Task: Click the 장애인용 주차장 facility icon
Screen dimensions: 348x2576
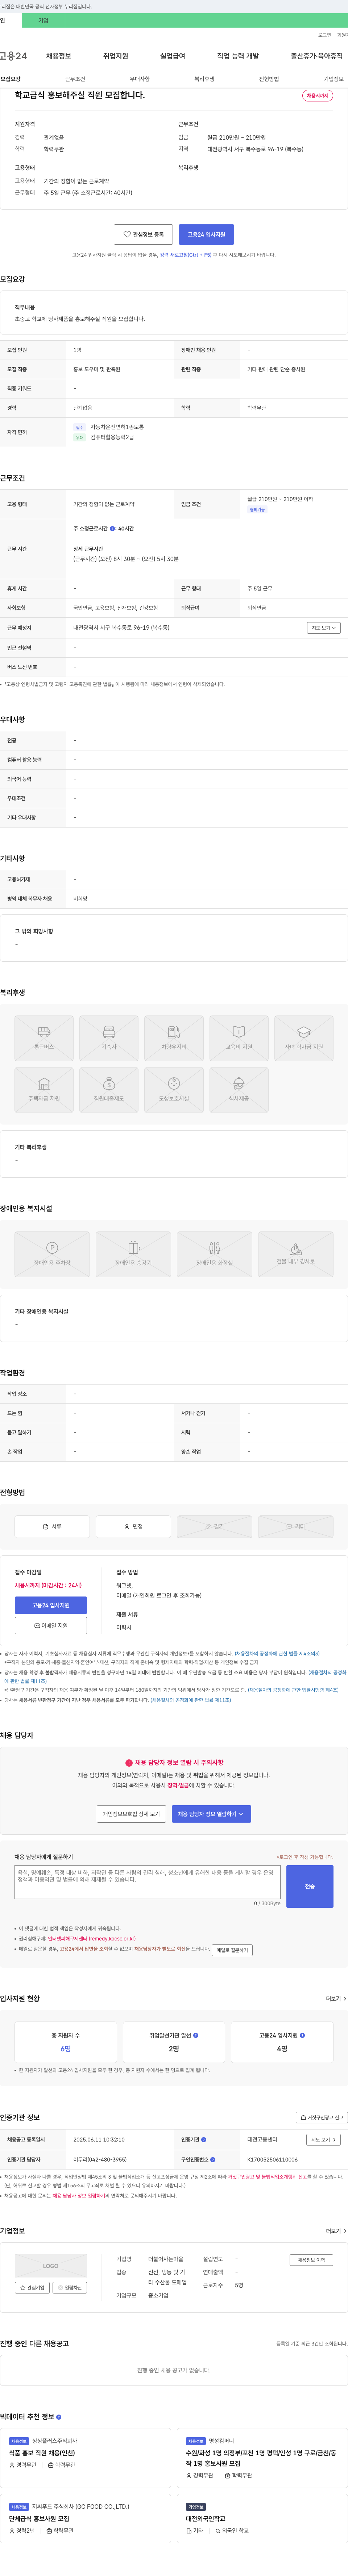Action: click(x=52, y=1254)
